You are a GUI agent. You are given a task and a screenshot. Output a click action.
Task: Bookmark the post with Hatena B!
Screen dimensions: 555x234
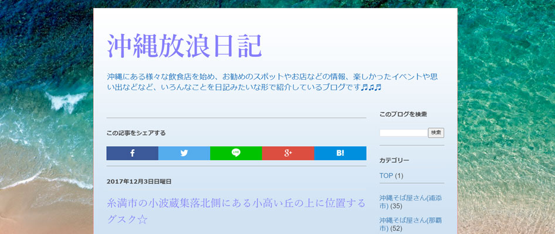click(x=340, y=153)
